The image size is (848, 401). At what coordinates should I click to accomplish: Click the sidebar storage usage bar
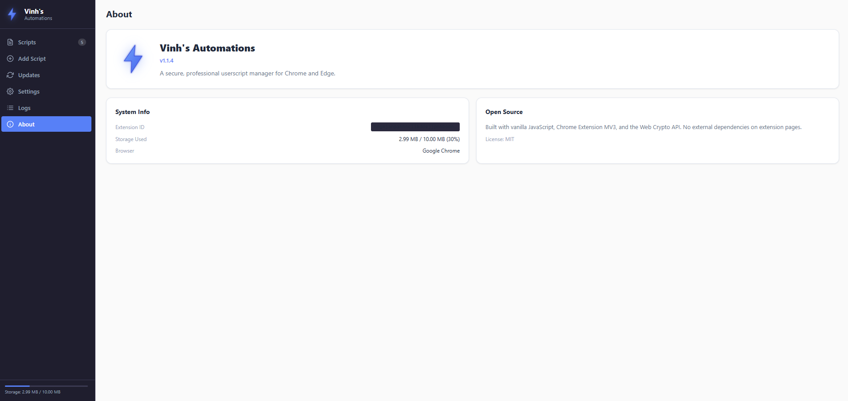coord(46,386)
